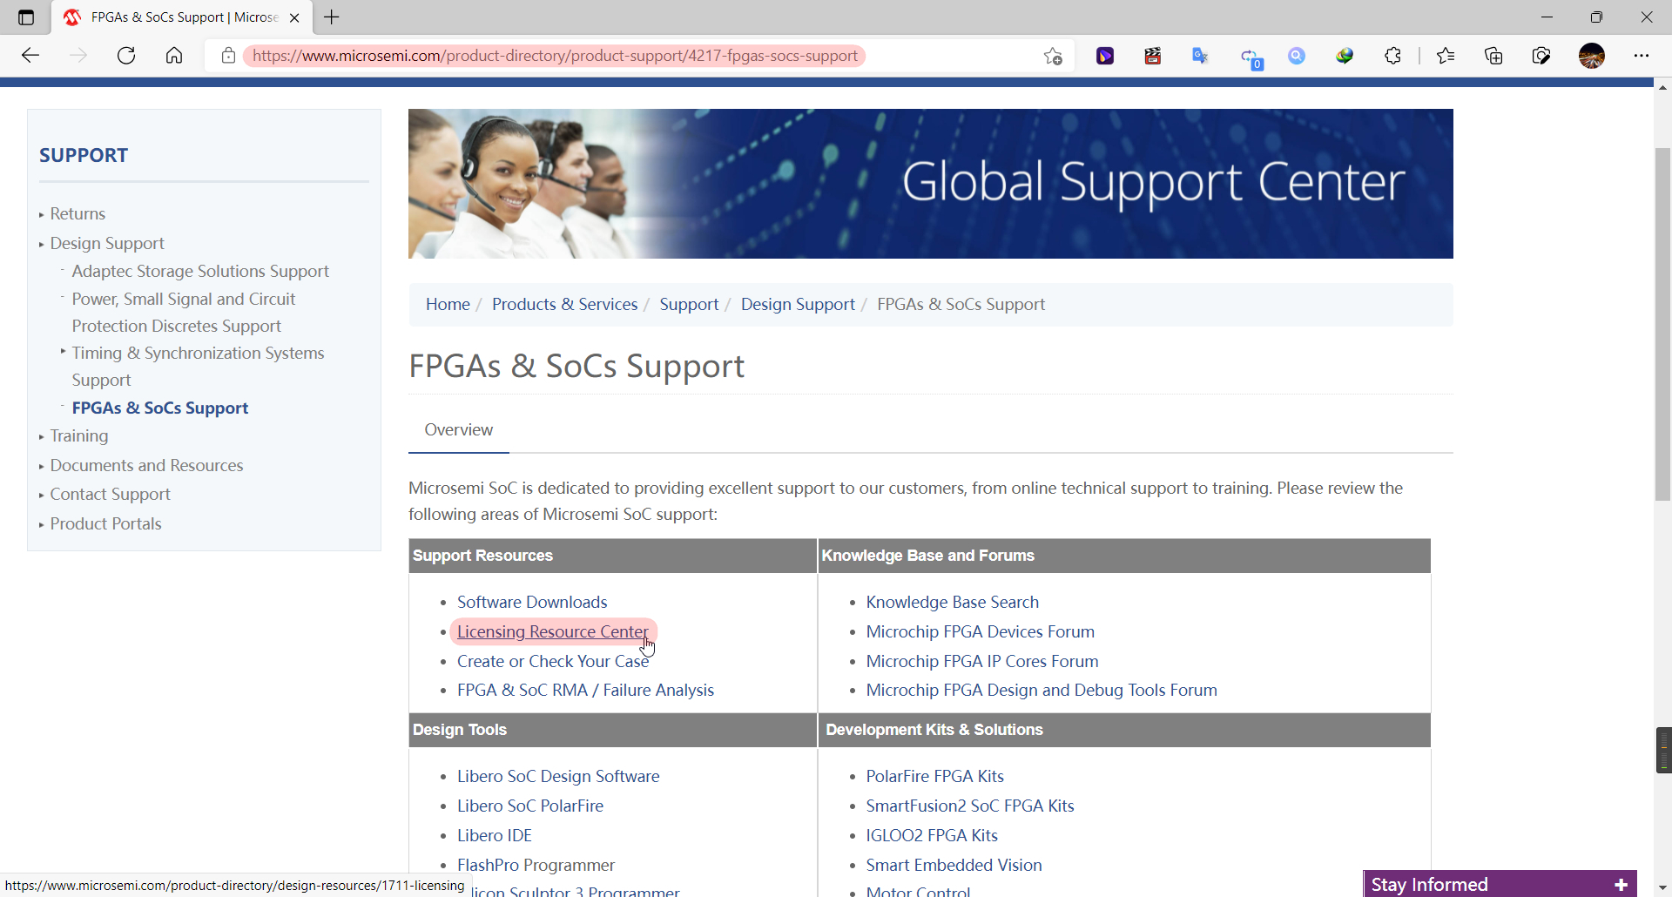Expand the Returns sidebar item
The image size is (1672, 897).
coord(78,213)
